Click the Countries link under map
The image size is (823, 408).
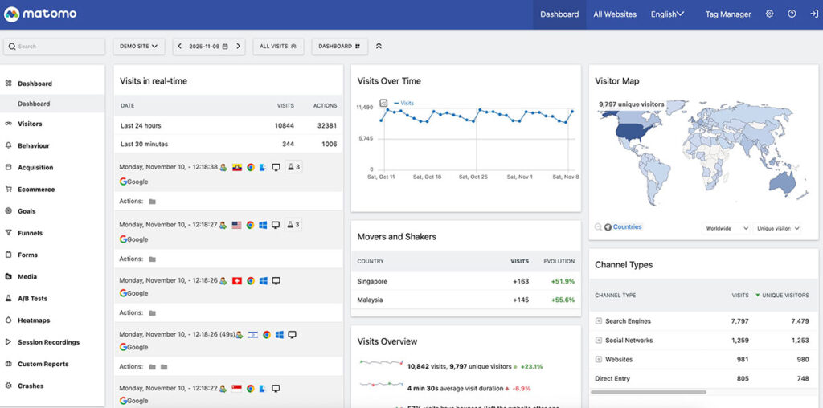627,227
